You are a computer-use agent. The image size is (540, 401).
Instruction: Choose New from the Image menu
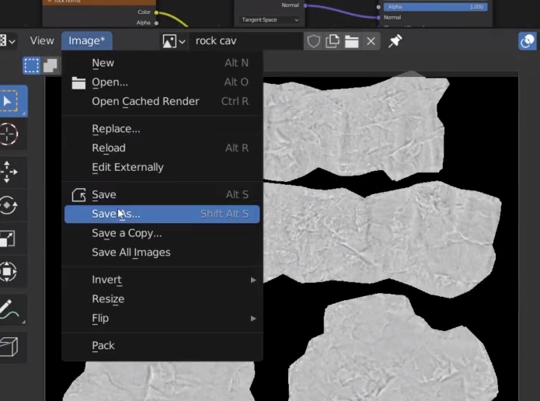coord(162,63)
